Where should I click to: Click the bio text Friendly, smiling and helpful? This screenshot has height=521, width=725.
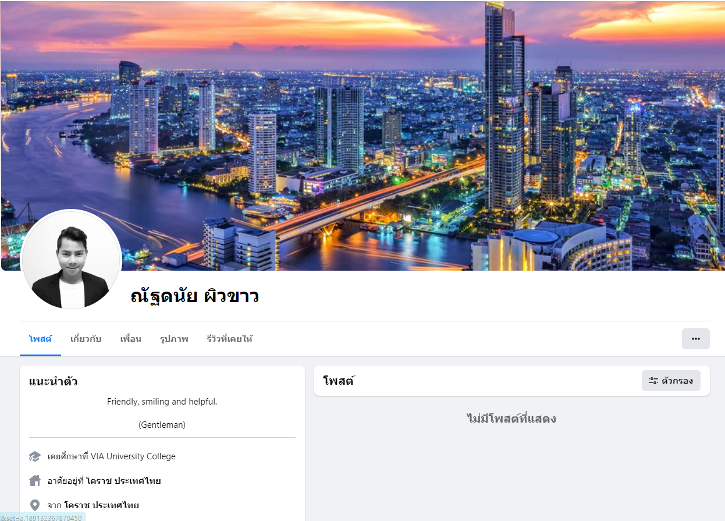click(162, 402)
